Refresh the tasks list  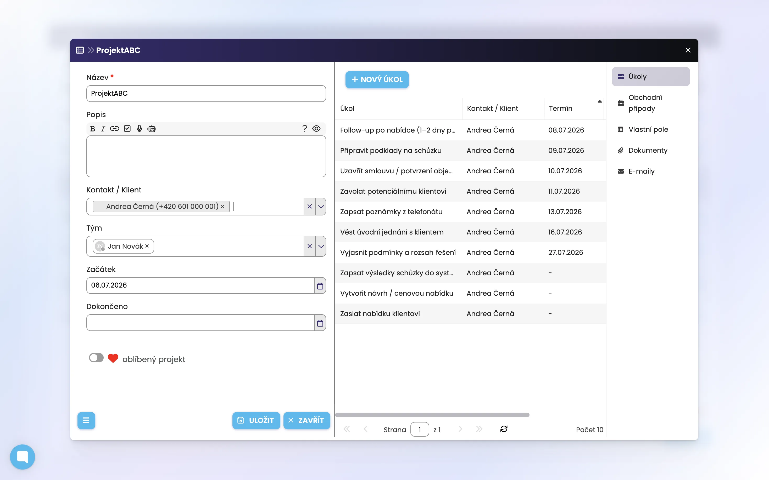click(x=504, y=429)
